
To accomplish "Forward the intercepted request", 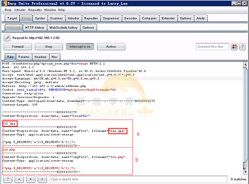I will tap(18, 47).
